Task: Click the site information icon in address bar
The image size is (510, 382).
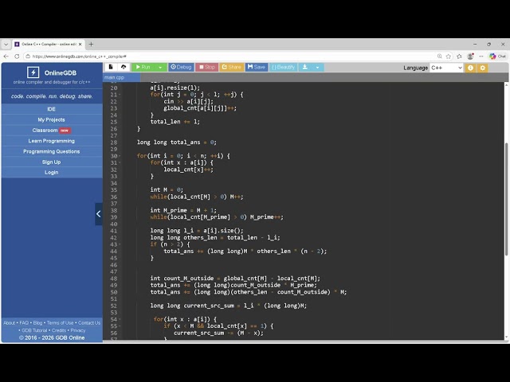Action: coord(28,57)
